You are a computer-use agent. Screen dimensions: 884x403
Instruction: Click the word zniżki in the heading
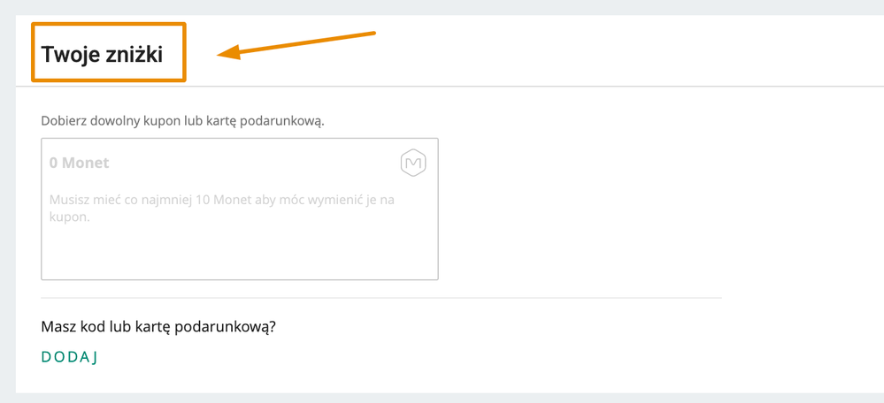[x=127, y=55]
